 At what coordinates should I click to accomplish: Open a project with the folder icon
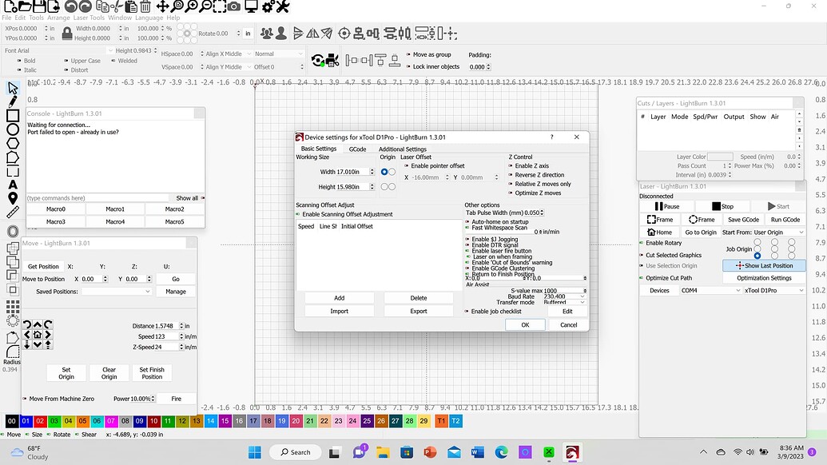(x=24, y=6)
